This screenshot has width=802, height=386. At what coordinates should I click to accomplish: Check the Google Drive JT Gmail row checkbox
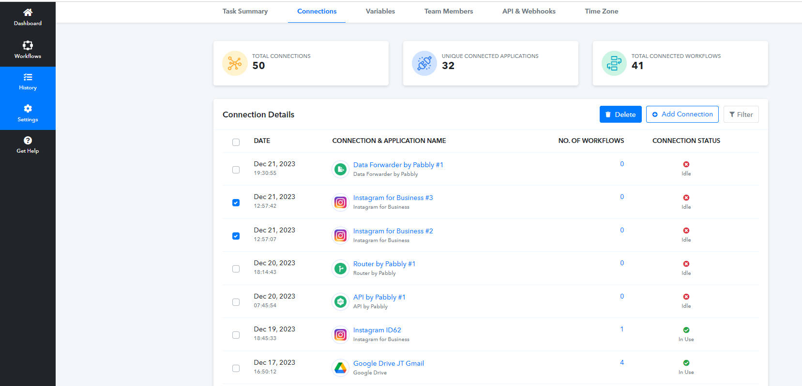[236, 368]
